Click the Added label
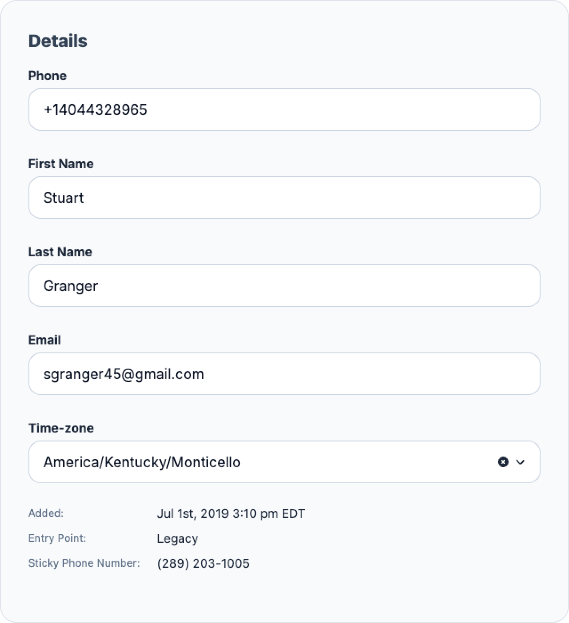The width and height of the screenshot is (569, 623). (46, 514)
